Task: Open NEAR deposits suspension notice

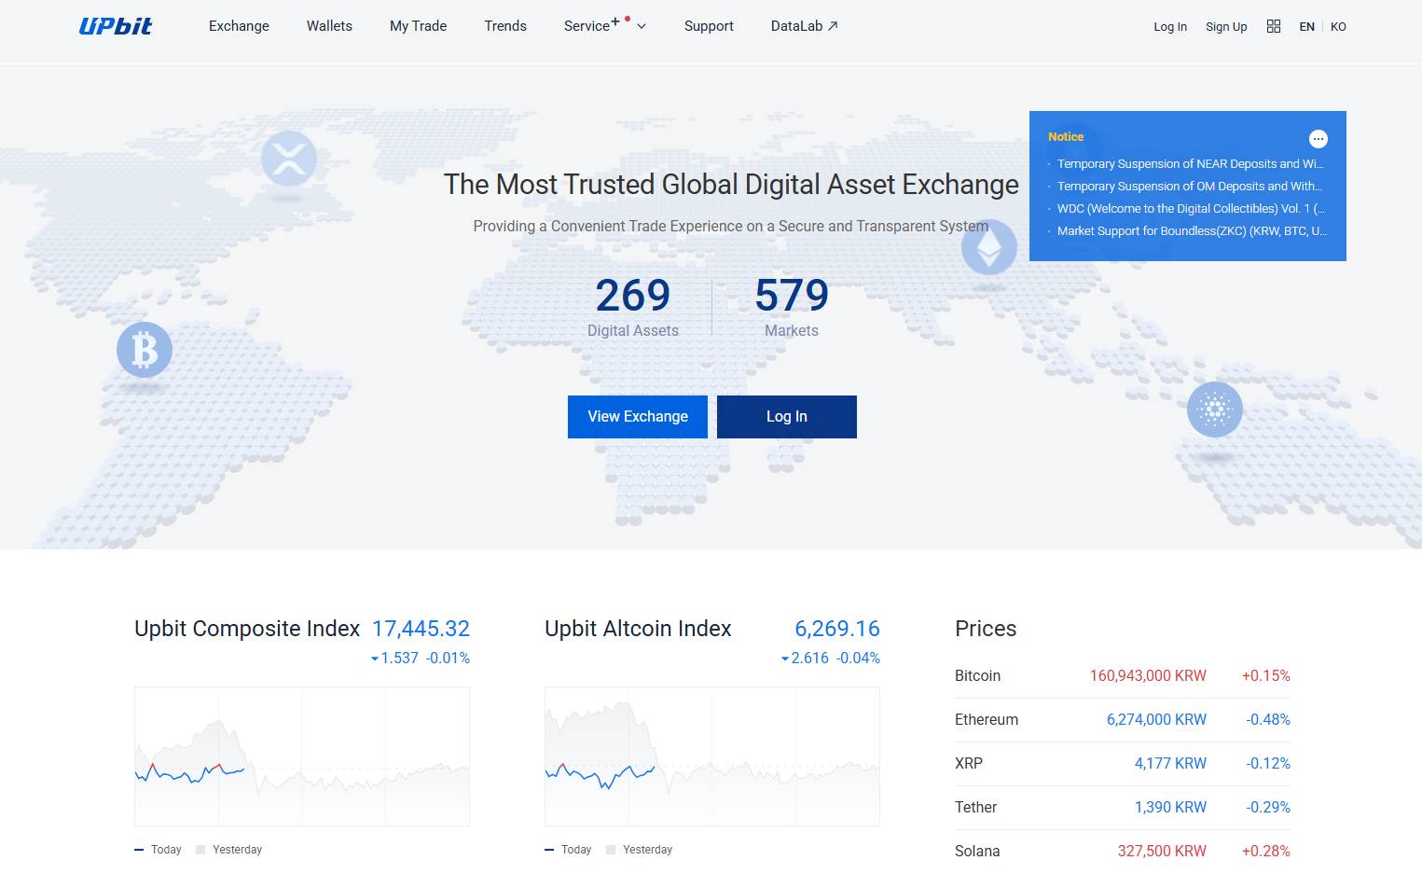Action: coord(1190,163)
